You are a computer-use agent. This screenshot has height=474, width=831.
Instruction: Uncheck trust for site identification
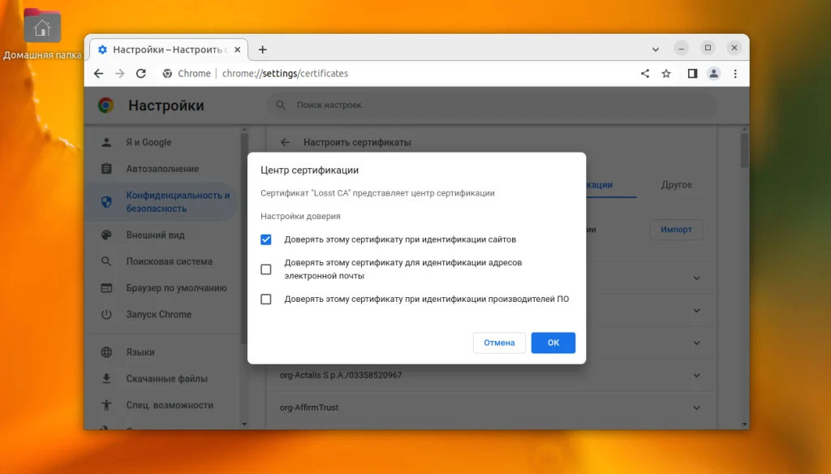click(x=265, y=239)
